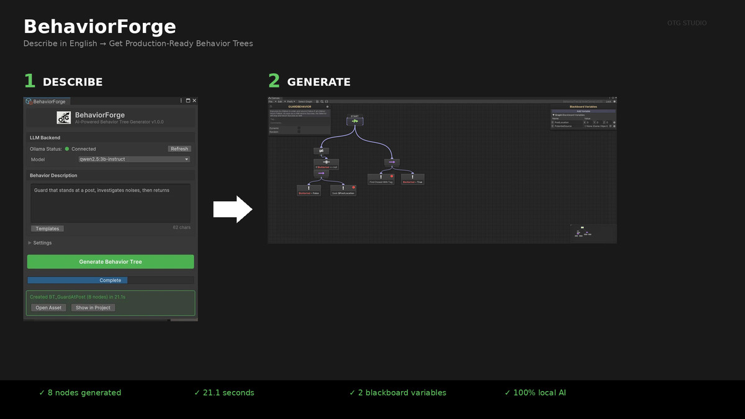
Task: Toggle the Random checkbox in GUARDBEHAVIOR panel
Action: point(299,132)
